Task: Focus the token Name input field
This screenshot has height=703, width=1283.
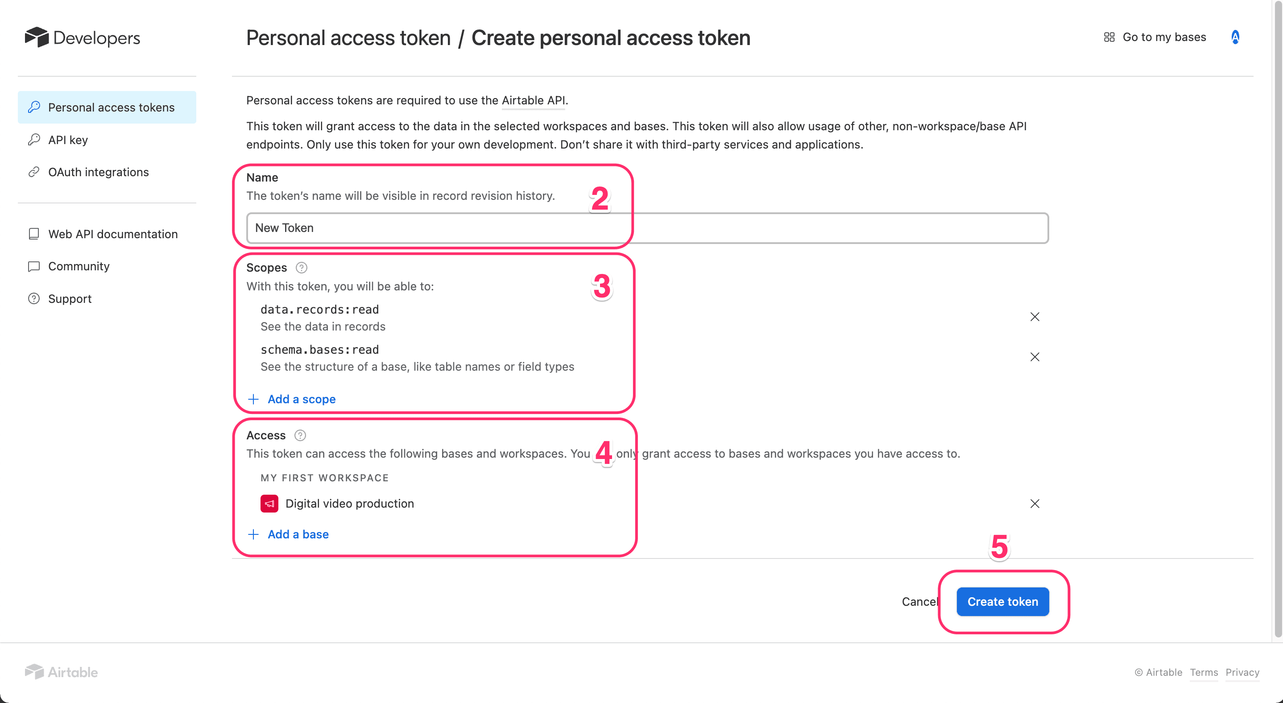Action: [x=646, y=228]
